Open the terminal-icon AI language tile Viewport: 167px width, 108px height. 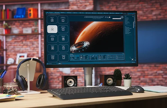(x=63, y=20)
